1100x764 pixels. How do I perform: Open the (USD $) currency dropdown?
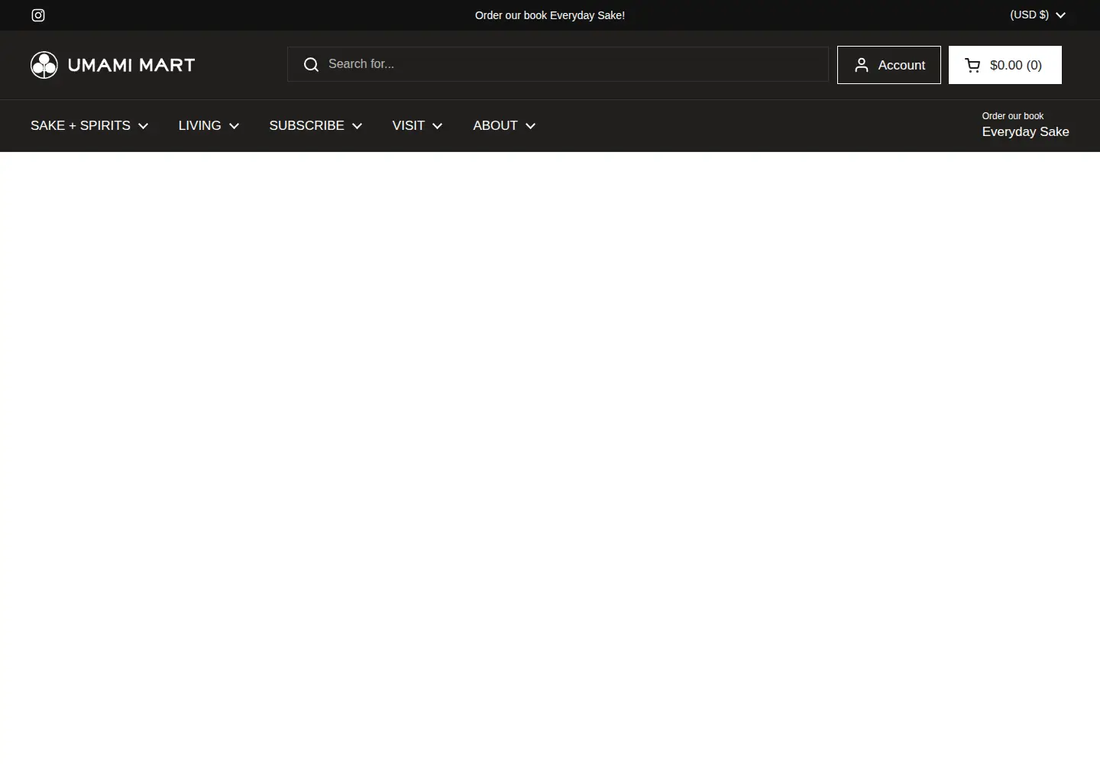(x=1037, y=15)
